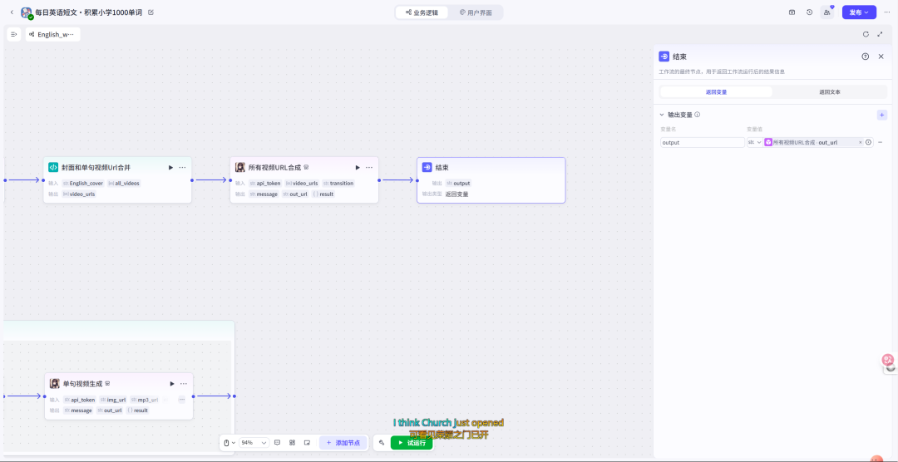Open the top-right more options menu

click(x=886, y=12)
